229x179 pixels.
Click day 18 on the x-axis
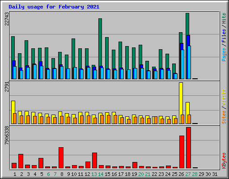(x=127, y=174)
